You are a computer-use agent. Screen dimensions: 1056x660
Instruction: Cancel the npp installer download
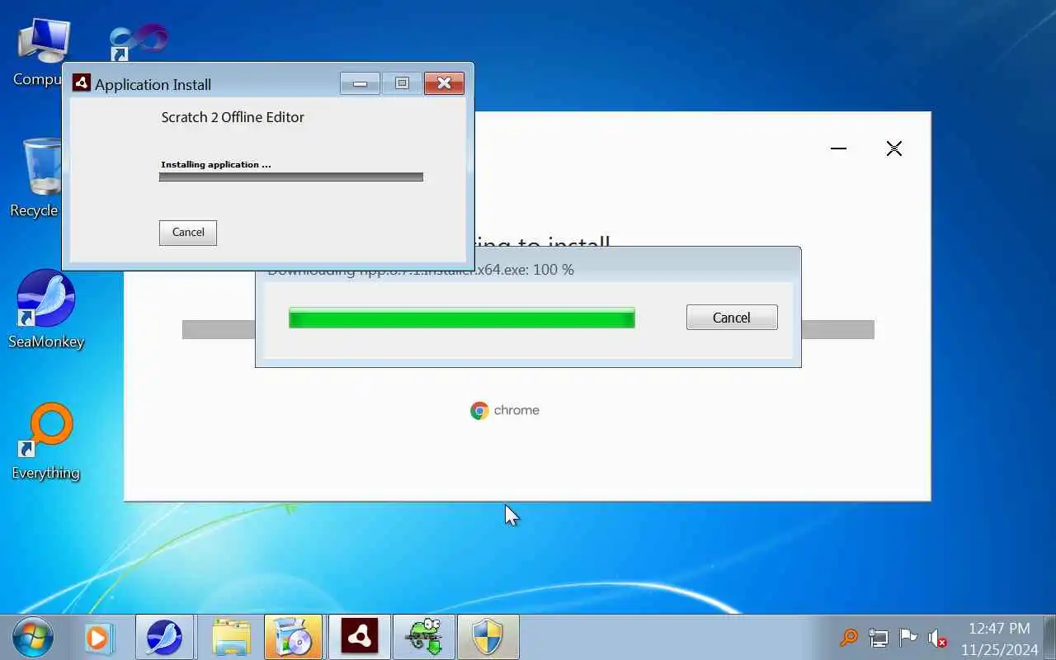click(732, 318)
